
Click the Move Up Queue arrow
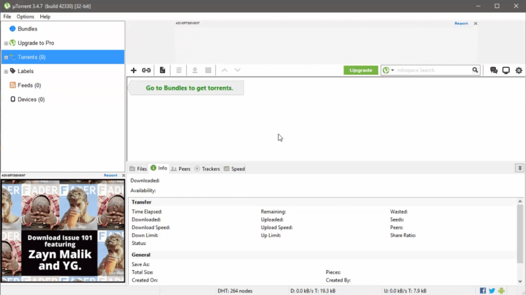coord(225,70)
